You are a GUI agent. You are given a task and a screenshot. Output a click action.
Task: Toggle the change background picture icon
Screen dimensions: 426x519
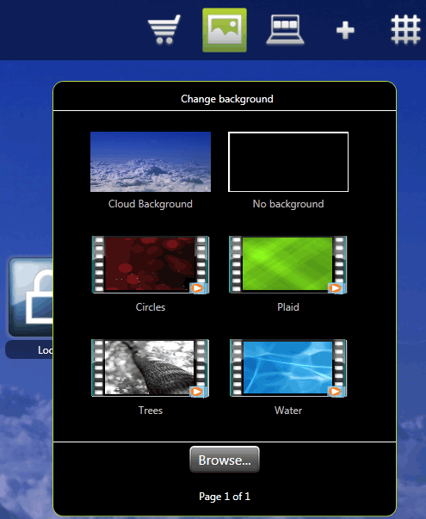[x=225, y=30]
